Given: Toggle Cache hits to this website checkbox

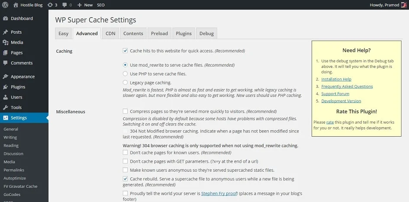Looking at the screenshot, I should pos(125,51).
